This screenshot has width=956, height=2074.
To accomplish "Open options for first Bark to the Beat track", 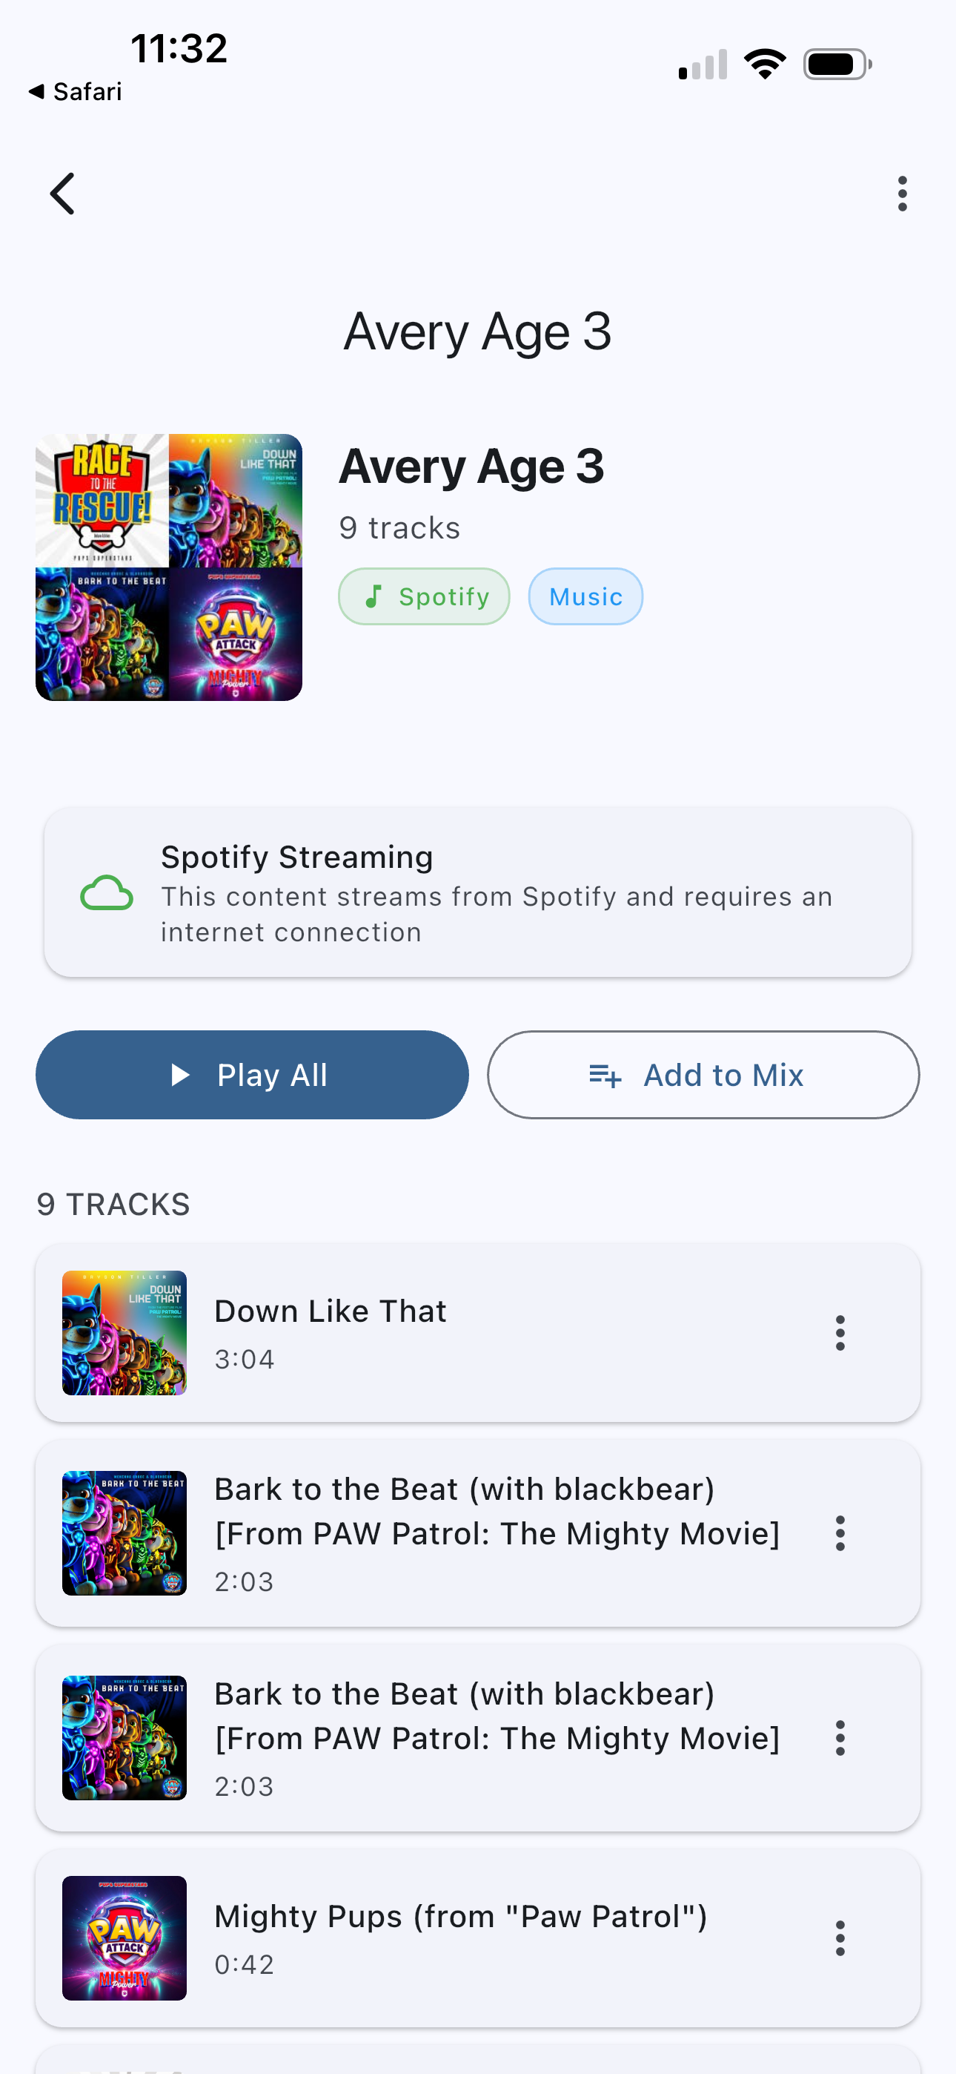I will point(840,1534).
